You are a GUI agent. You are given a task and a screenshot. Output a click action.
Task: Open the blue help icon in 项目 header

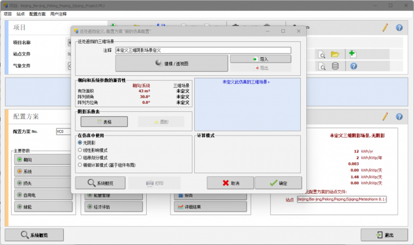click(x=399, y=28)
